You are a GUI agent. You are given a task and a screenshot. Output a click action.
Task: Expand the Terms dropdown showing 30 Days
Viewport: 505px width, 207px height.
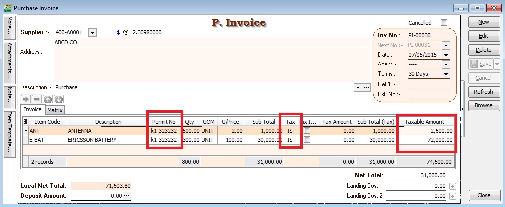click(x=446, y=74)
